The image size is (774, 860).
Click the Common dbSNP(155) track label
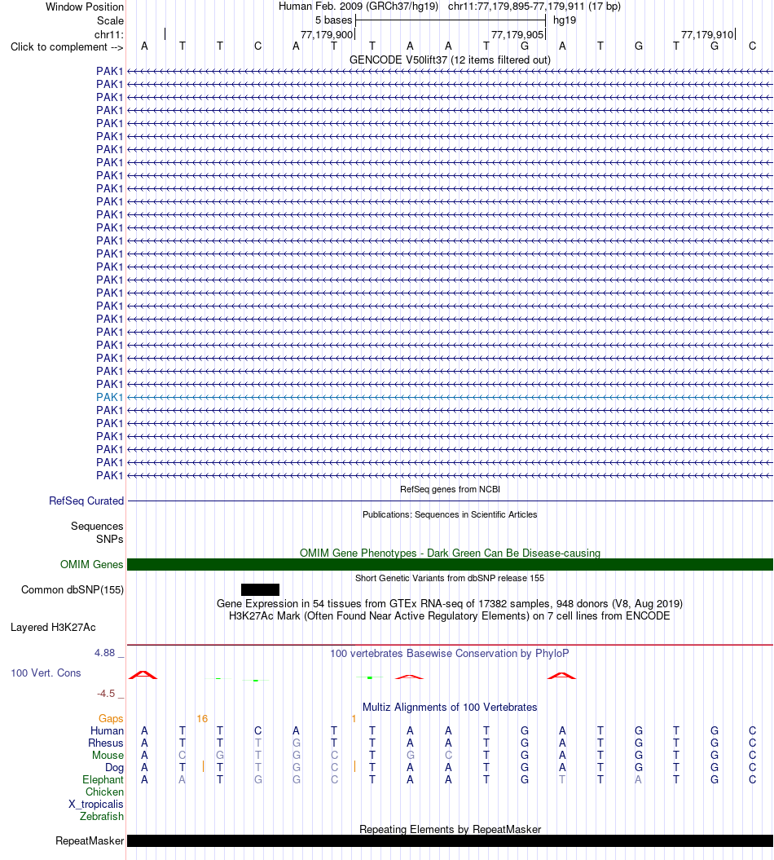[73, 589]
